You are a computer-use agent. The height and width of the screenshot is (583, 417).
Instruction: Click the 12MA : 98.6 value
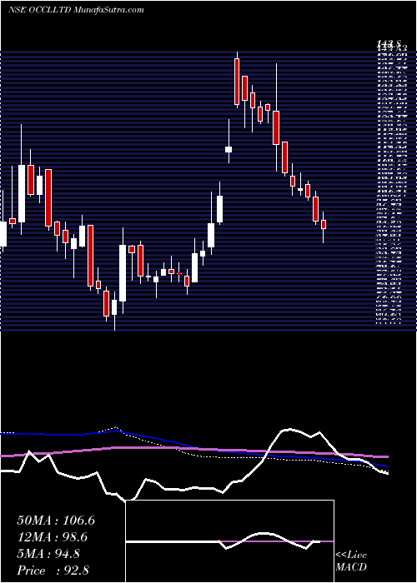point(53,537)
